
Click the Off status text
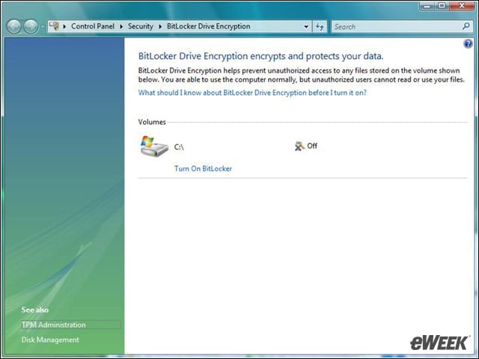(312, 146)
